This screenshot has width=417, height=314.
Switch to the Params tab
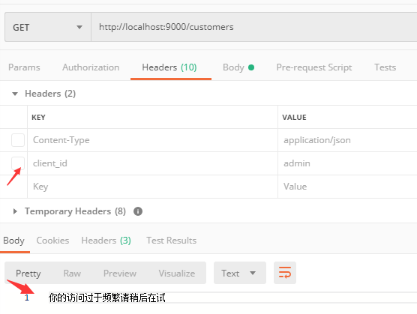point(24,67)
